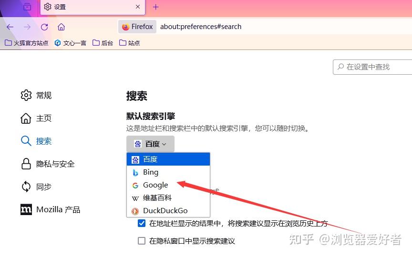Enable 在隐私窗口中显示搜索建议 checkbox
The height and width of the screenshot is (256, 412).
tap(142, 241)
